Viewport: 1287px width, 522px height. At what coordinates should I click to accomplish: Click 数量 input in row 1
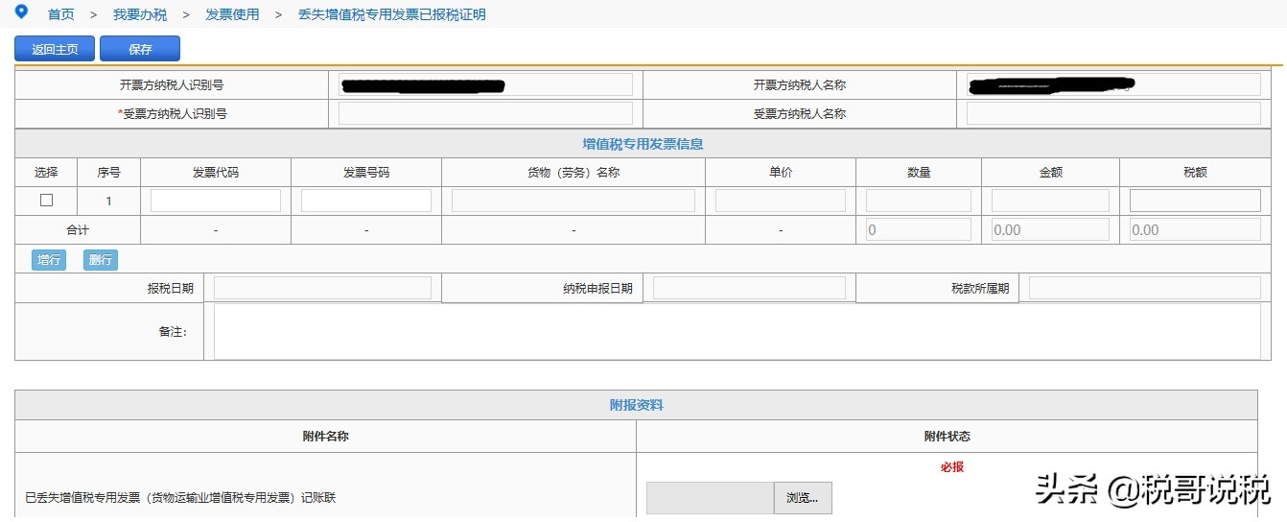(x=919, y=201)
